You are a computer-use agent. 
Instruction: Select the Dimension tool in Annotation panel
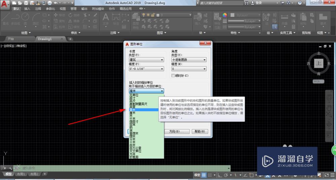[116, 19]
